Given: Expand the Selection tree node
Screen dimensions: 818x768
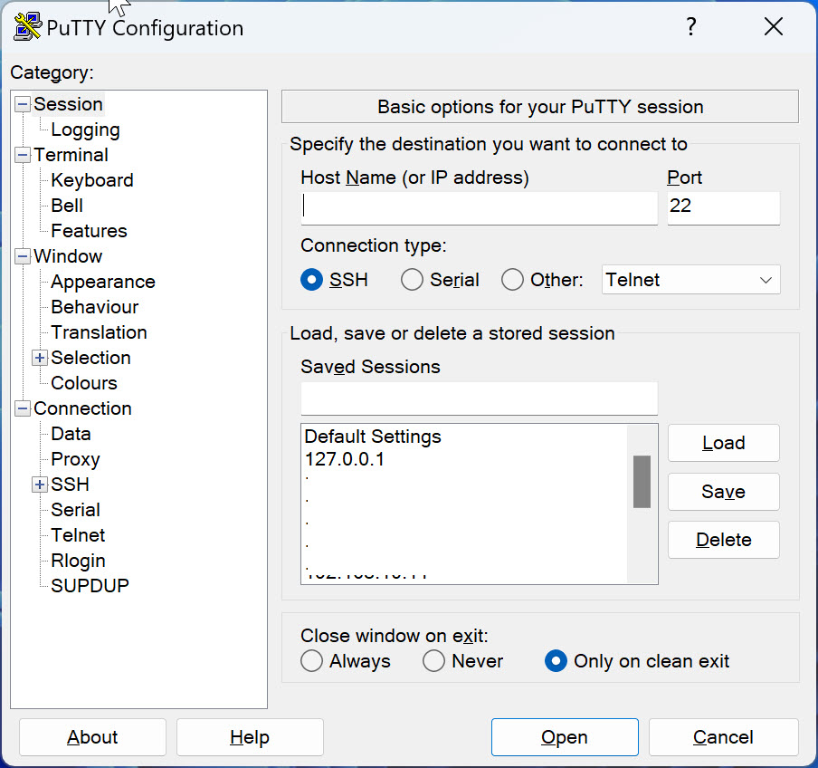Looking at the screenshot, I should tap(40, 358).
